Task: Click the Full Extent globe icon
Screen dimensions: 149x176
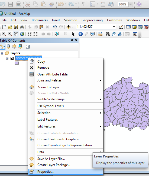Action: pos(22,34)
